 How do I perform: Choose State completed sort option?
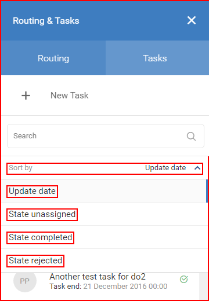click(40, 238)
